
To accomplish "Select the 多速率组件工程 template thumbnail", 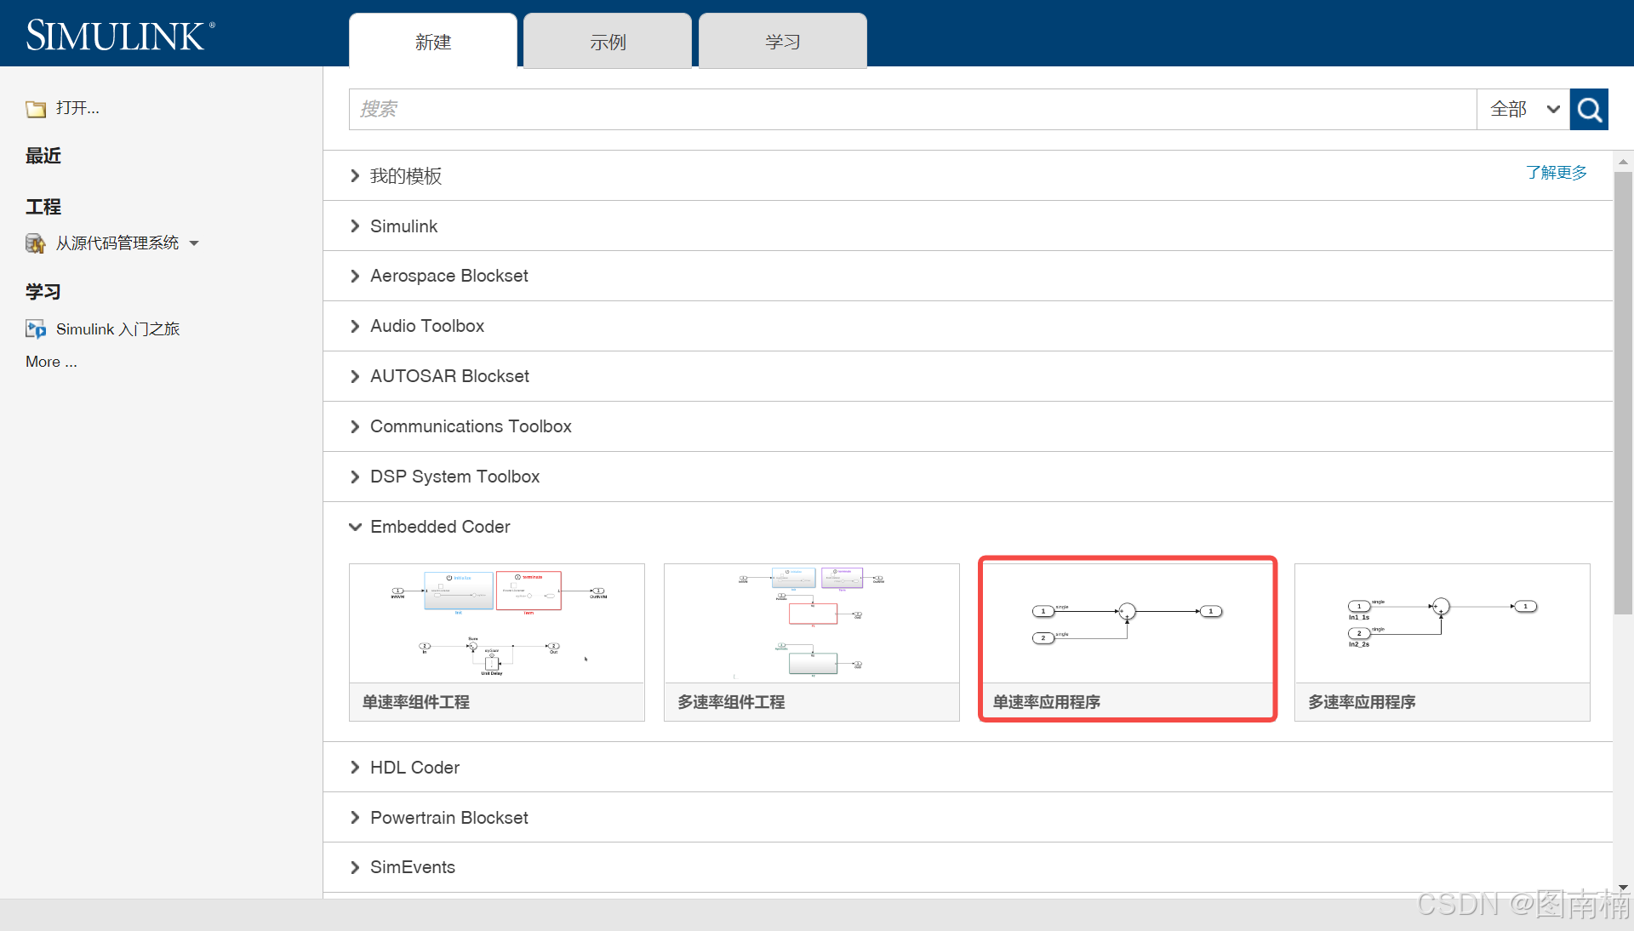I will (x=811, y=624).
